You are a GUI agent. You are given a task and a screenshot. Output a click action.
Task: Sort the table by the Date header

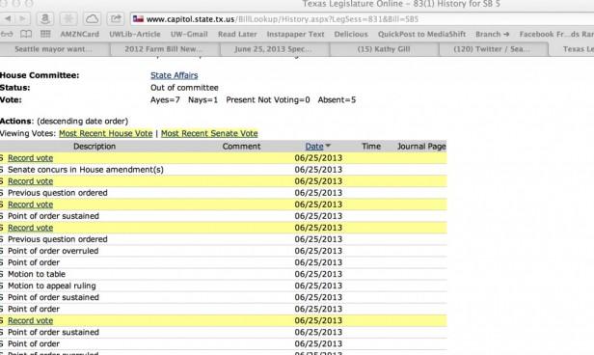[x=314, y=147]
